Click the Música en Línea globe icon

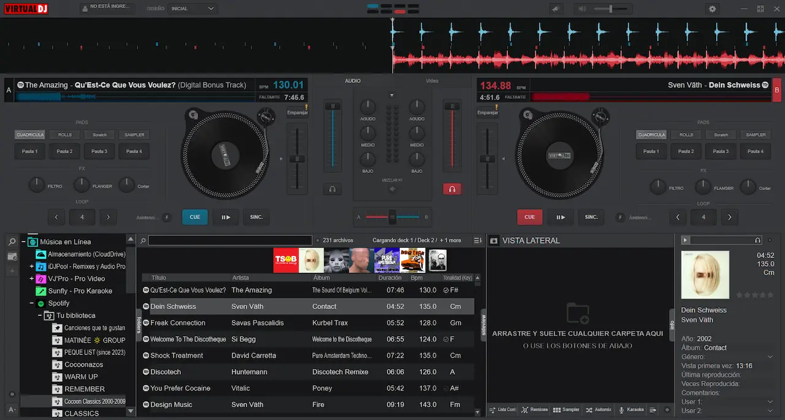[x=33, y=242]
